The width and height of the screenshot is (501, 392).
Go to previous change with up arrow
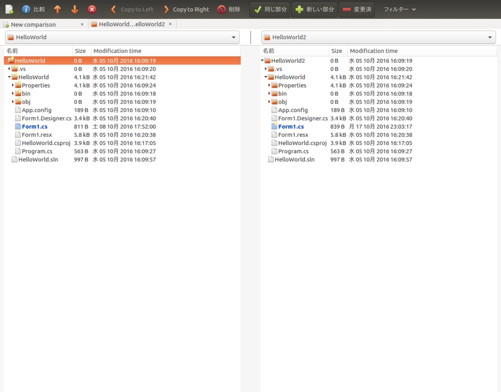57,9
